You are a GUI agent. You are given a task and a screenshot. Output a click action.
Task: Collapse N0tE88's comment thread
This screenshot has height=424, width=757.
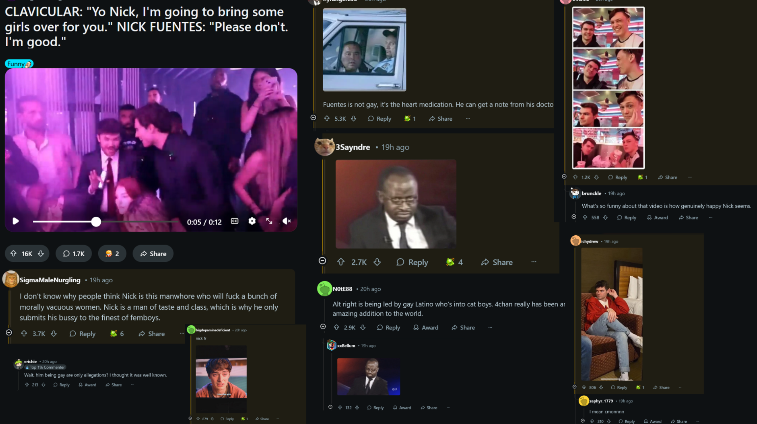[323, 327]
